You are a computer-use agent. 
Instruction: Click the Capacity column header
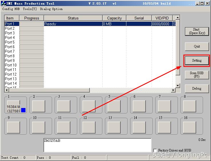[114, 18]
